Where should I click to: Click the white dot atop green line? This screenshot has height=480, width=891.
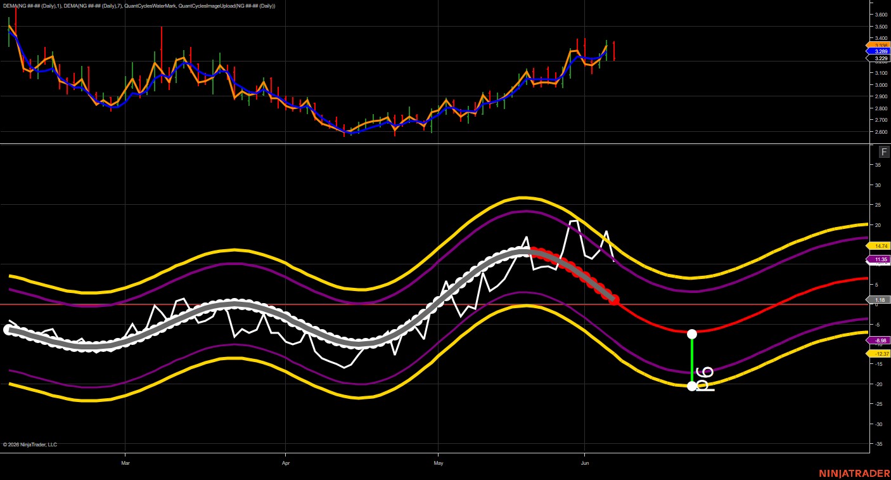[x=692, y=334]
